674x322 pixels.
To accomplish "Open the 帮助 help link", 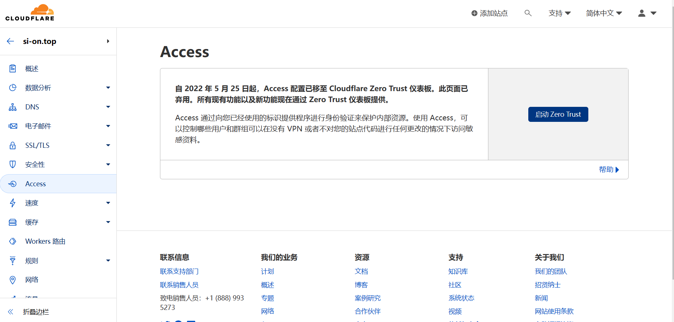I will coord(609,169).
